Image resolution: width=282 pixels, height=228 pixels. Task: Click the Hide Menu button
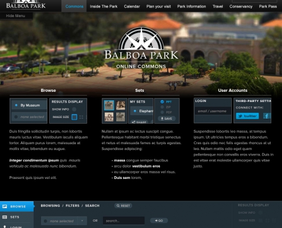pos(17,16)
